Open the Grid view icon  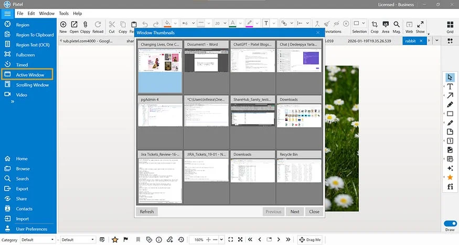tap(450, 27)
